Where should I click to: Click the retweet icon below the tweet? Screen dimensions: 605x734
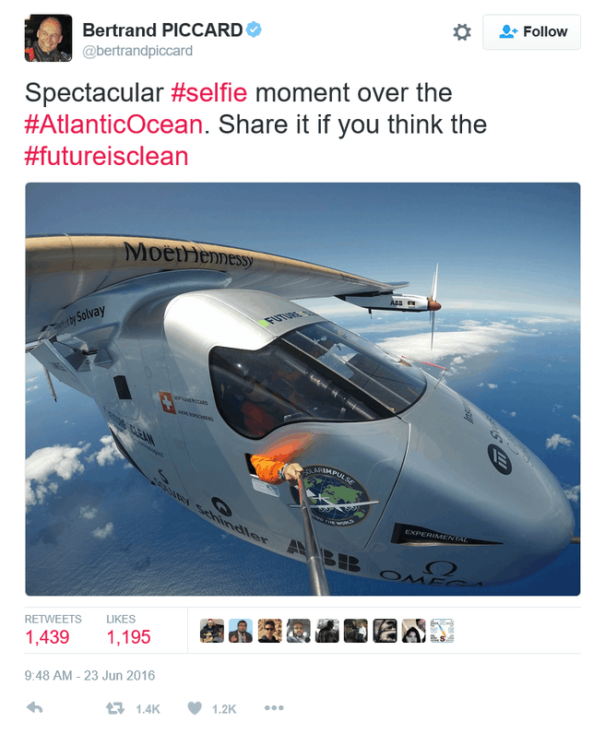coord(115,708)
